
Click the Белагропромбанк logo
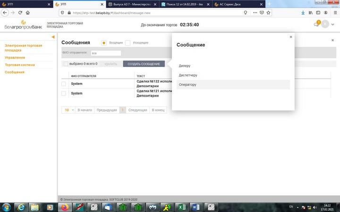[x=23, y=24]
